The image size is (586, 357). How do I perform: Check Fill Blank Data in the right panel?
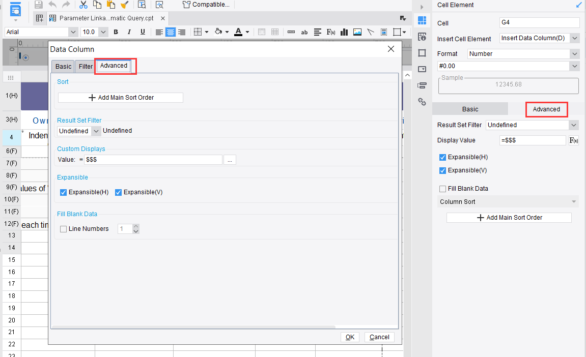click(442, 188)
